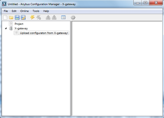The width and height of the screenshot is (164, 118).
Task: Connect online using the lightning bolt icon
Action: (x=32, y=17)
